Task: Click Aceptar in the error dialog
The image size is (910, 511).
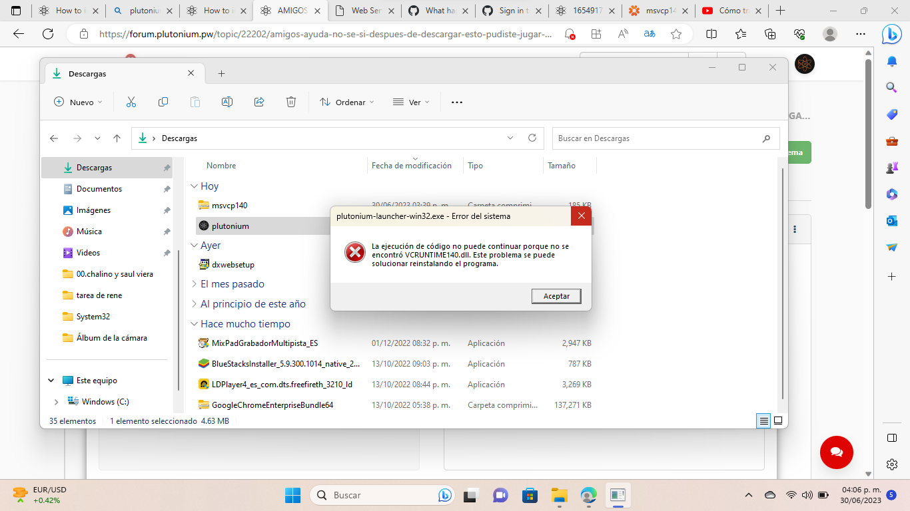Action: (556, 296)
